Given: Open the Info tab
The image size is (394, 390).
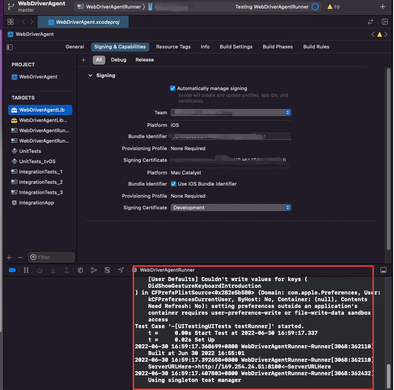Looking at the screenshot, I should tap(205, 47).
